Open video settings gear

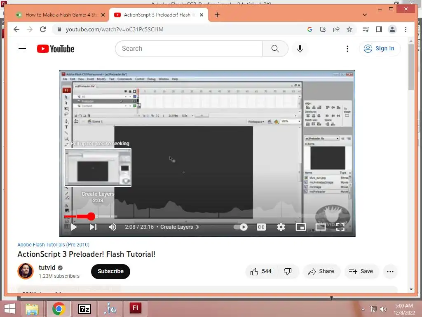point(281,227)
